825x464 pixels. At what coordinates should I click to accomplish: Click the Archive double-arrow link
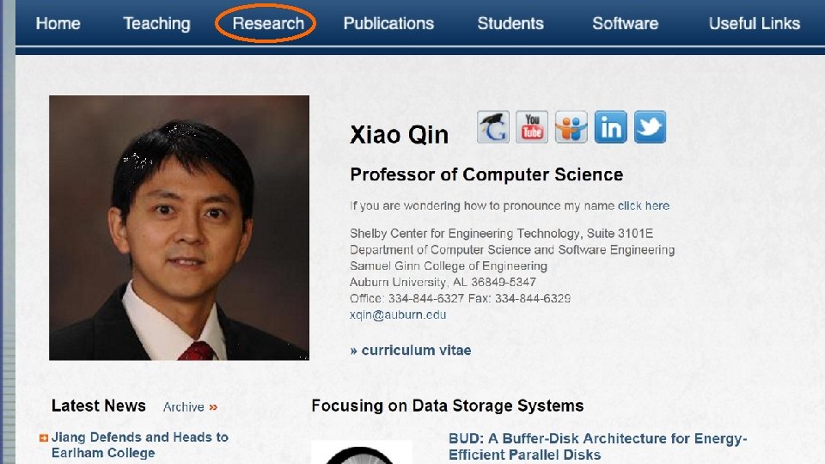[191, 407]
